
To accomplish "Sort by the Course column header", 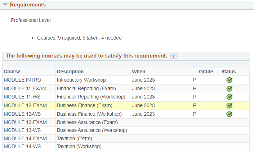I will click(12, 72).
